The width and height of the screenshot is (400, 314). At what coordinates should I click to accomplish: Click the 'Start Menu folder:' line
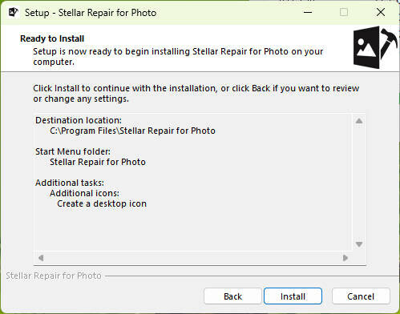tap(73, 151)
